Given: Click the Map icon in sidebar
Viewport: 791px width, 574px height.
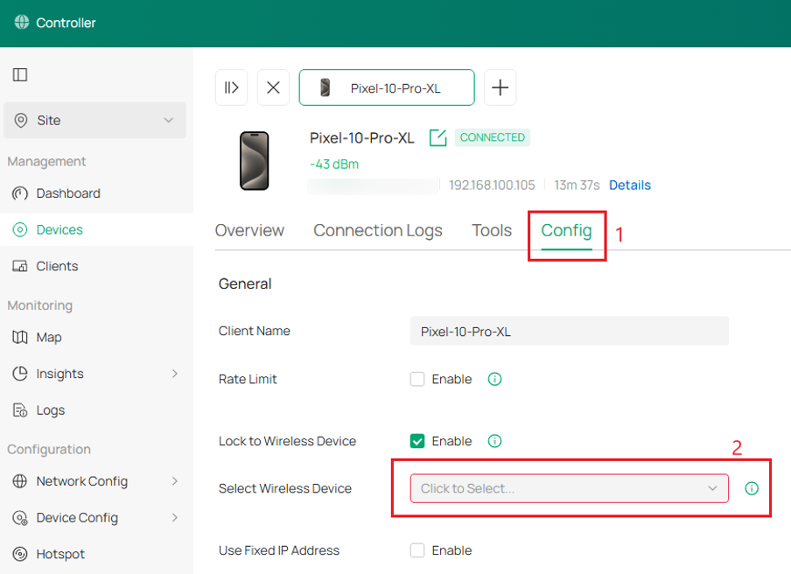Looking at the screenshot, I should (19, 338).
